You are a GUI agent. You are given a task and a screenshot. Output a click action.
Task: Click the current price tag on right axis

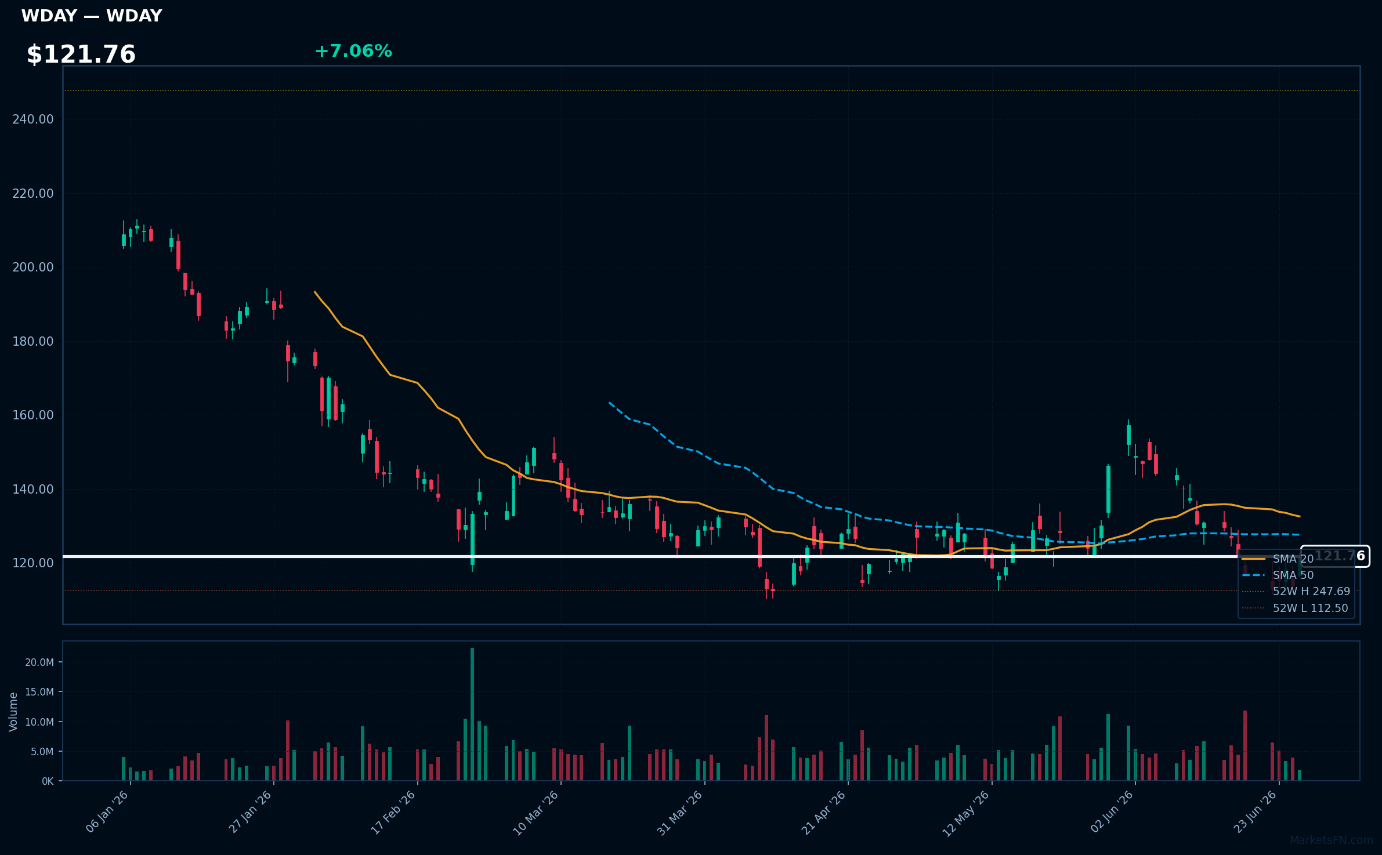1335,556
